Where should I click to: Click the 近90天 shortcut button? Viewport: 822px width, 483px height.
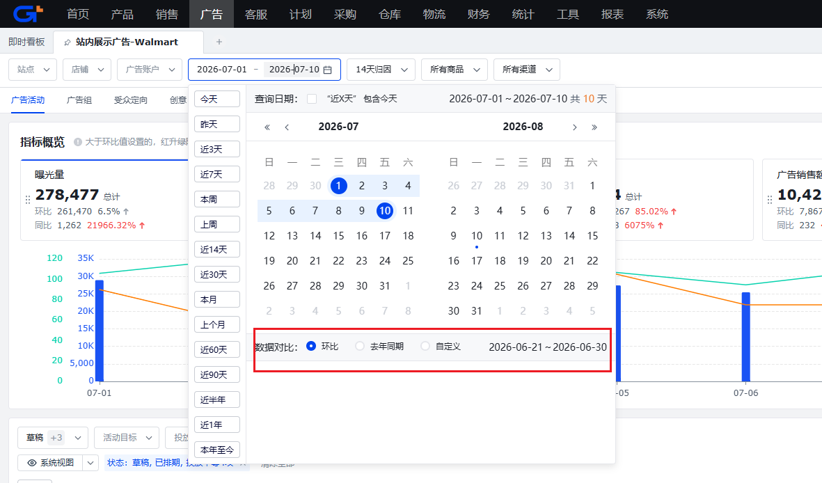pyautogui.click(x=217, y=374)
